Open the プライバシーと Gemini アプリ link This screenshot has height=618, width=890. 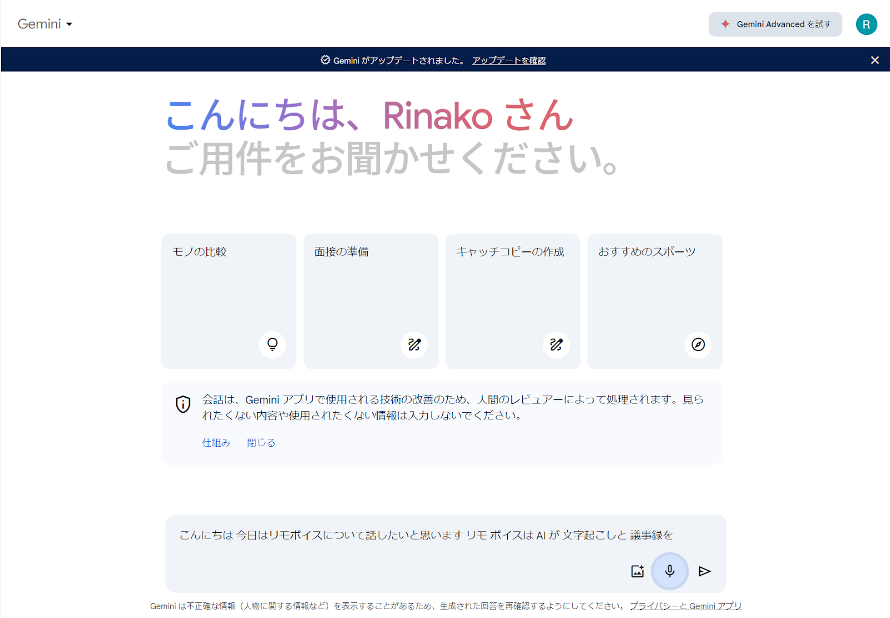tap(686, 606)
